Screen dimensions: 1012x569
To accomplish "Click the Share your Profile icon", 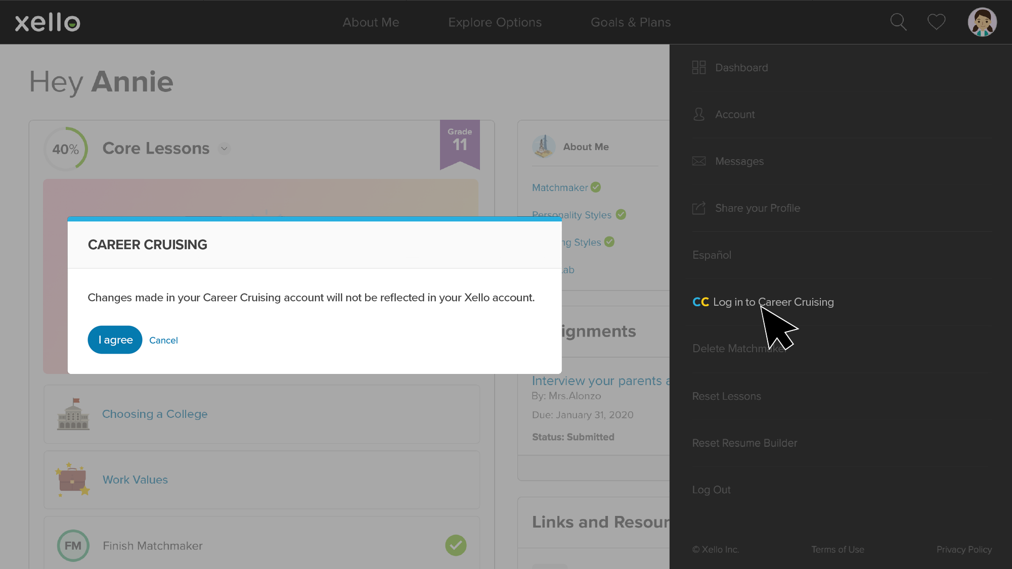I will (x=699, y=208).
